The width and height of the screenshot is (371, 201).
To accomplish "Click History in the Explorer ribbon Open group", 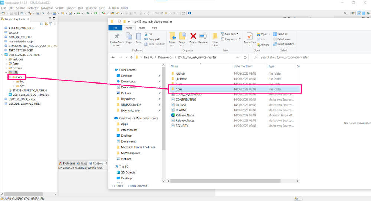I will [263, 45].
